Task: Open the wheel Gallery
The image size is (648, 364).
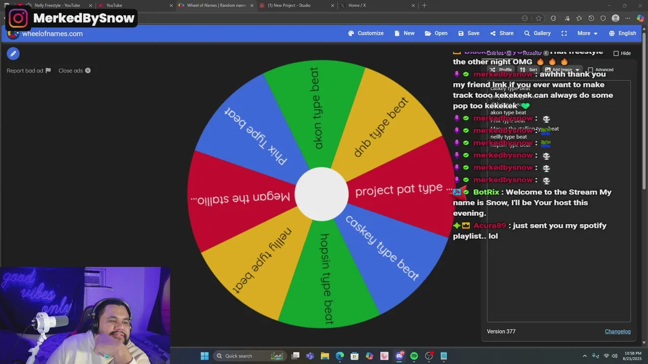Action: [x=537, y=33]
